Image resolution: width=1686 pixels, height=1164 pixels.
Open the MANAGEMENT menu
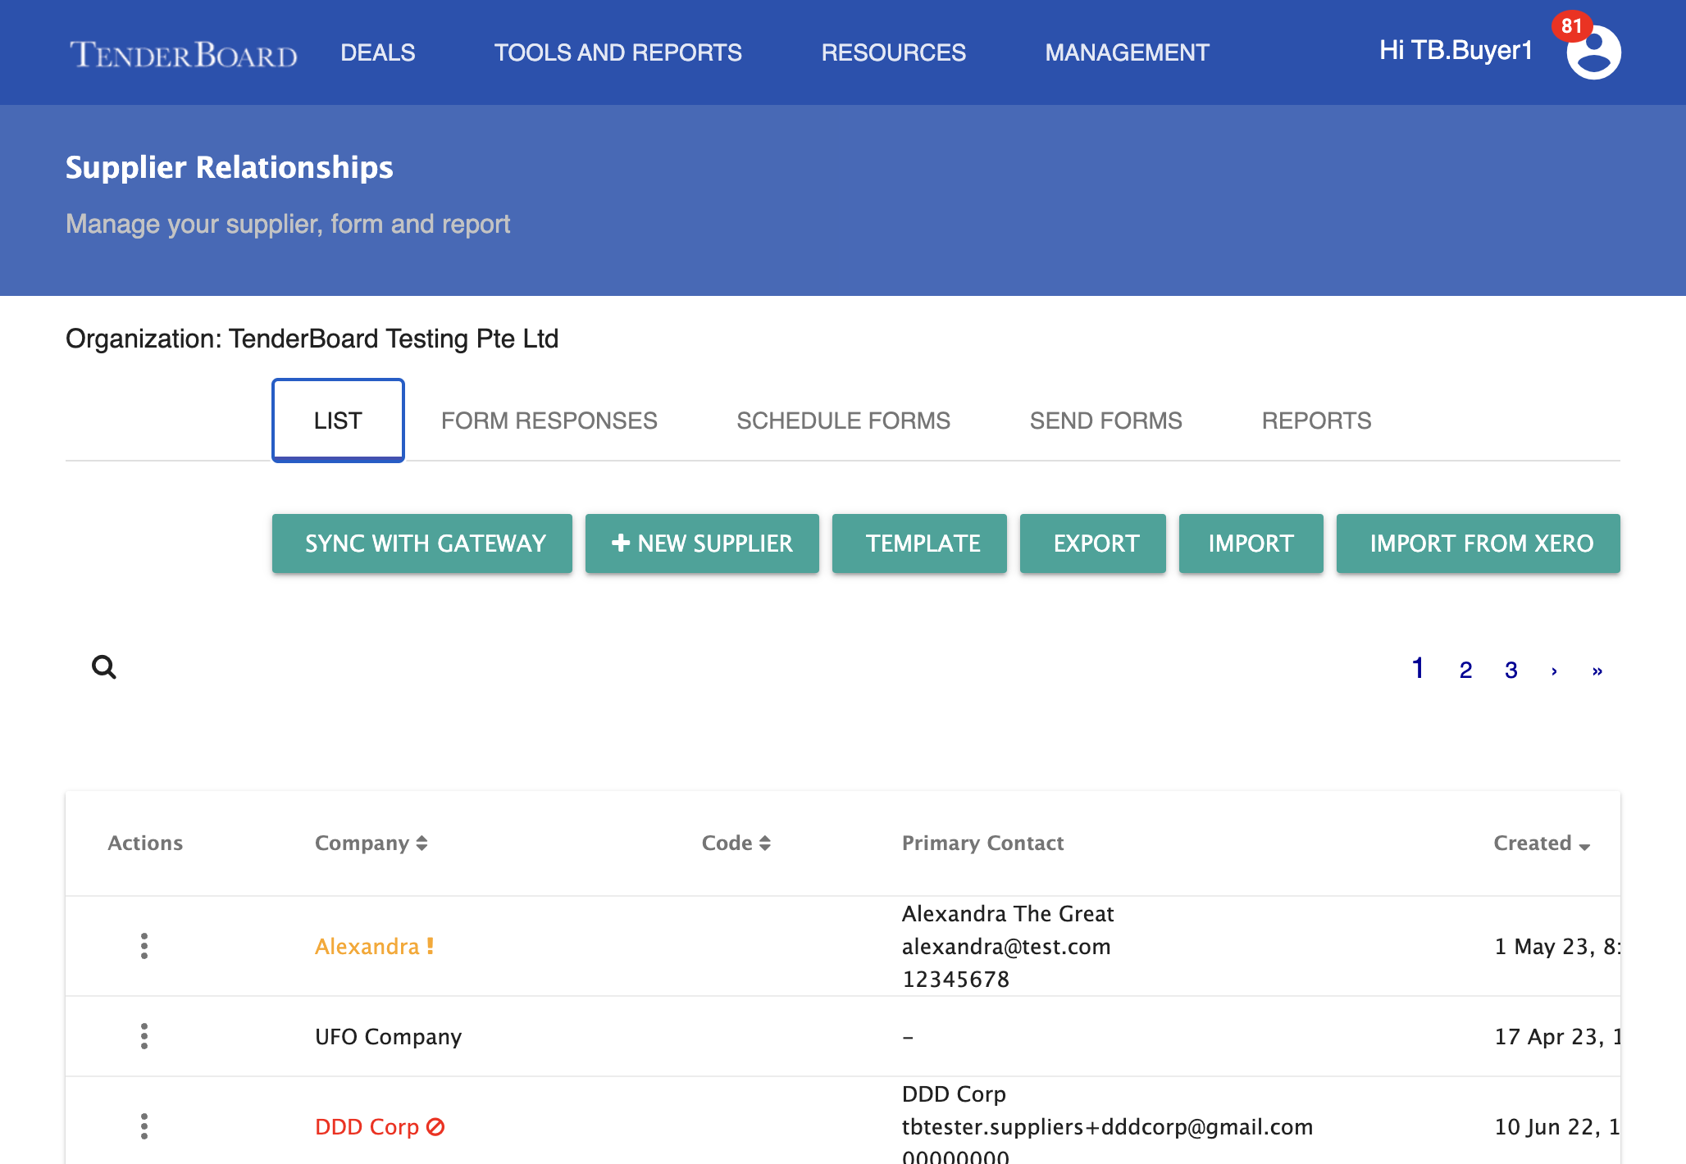click(x=1127, y=52)
